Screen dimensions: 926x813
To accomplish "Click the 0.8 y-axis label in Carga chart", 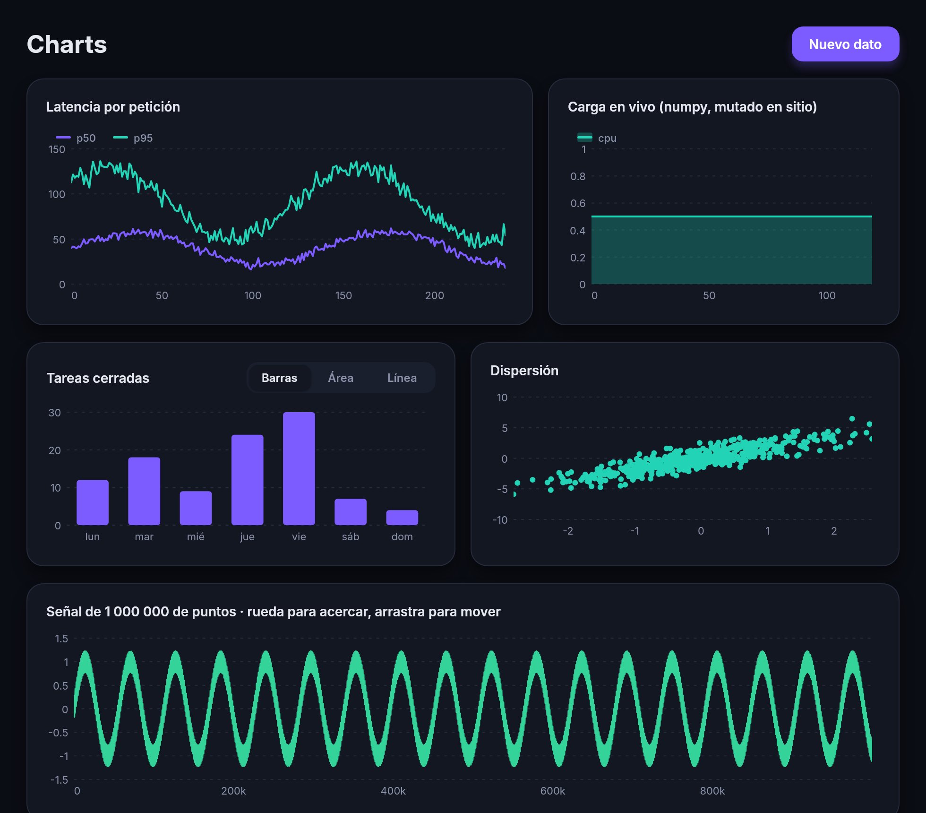I will (x=578, y=176).
